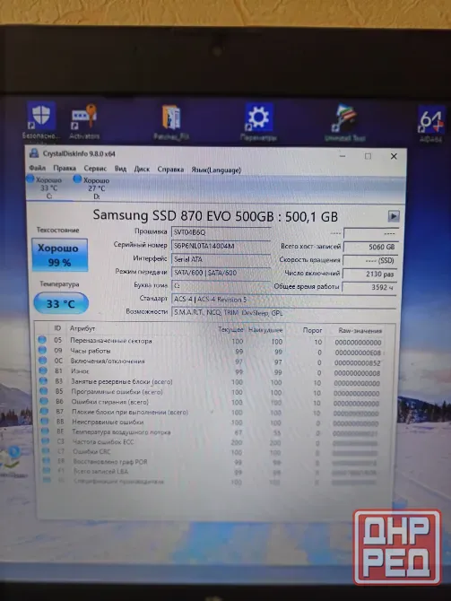Click the S.M.A.R.T. features field
The height and width of the screenshot is (601, 451).
coord(284,313)
